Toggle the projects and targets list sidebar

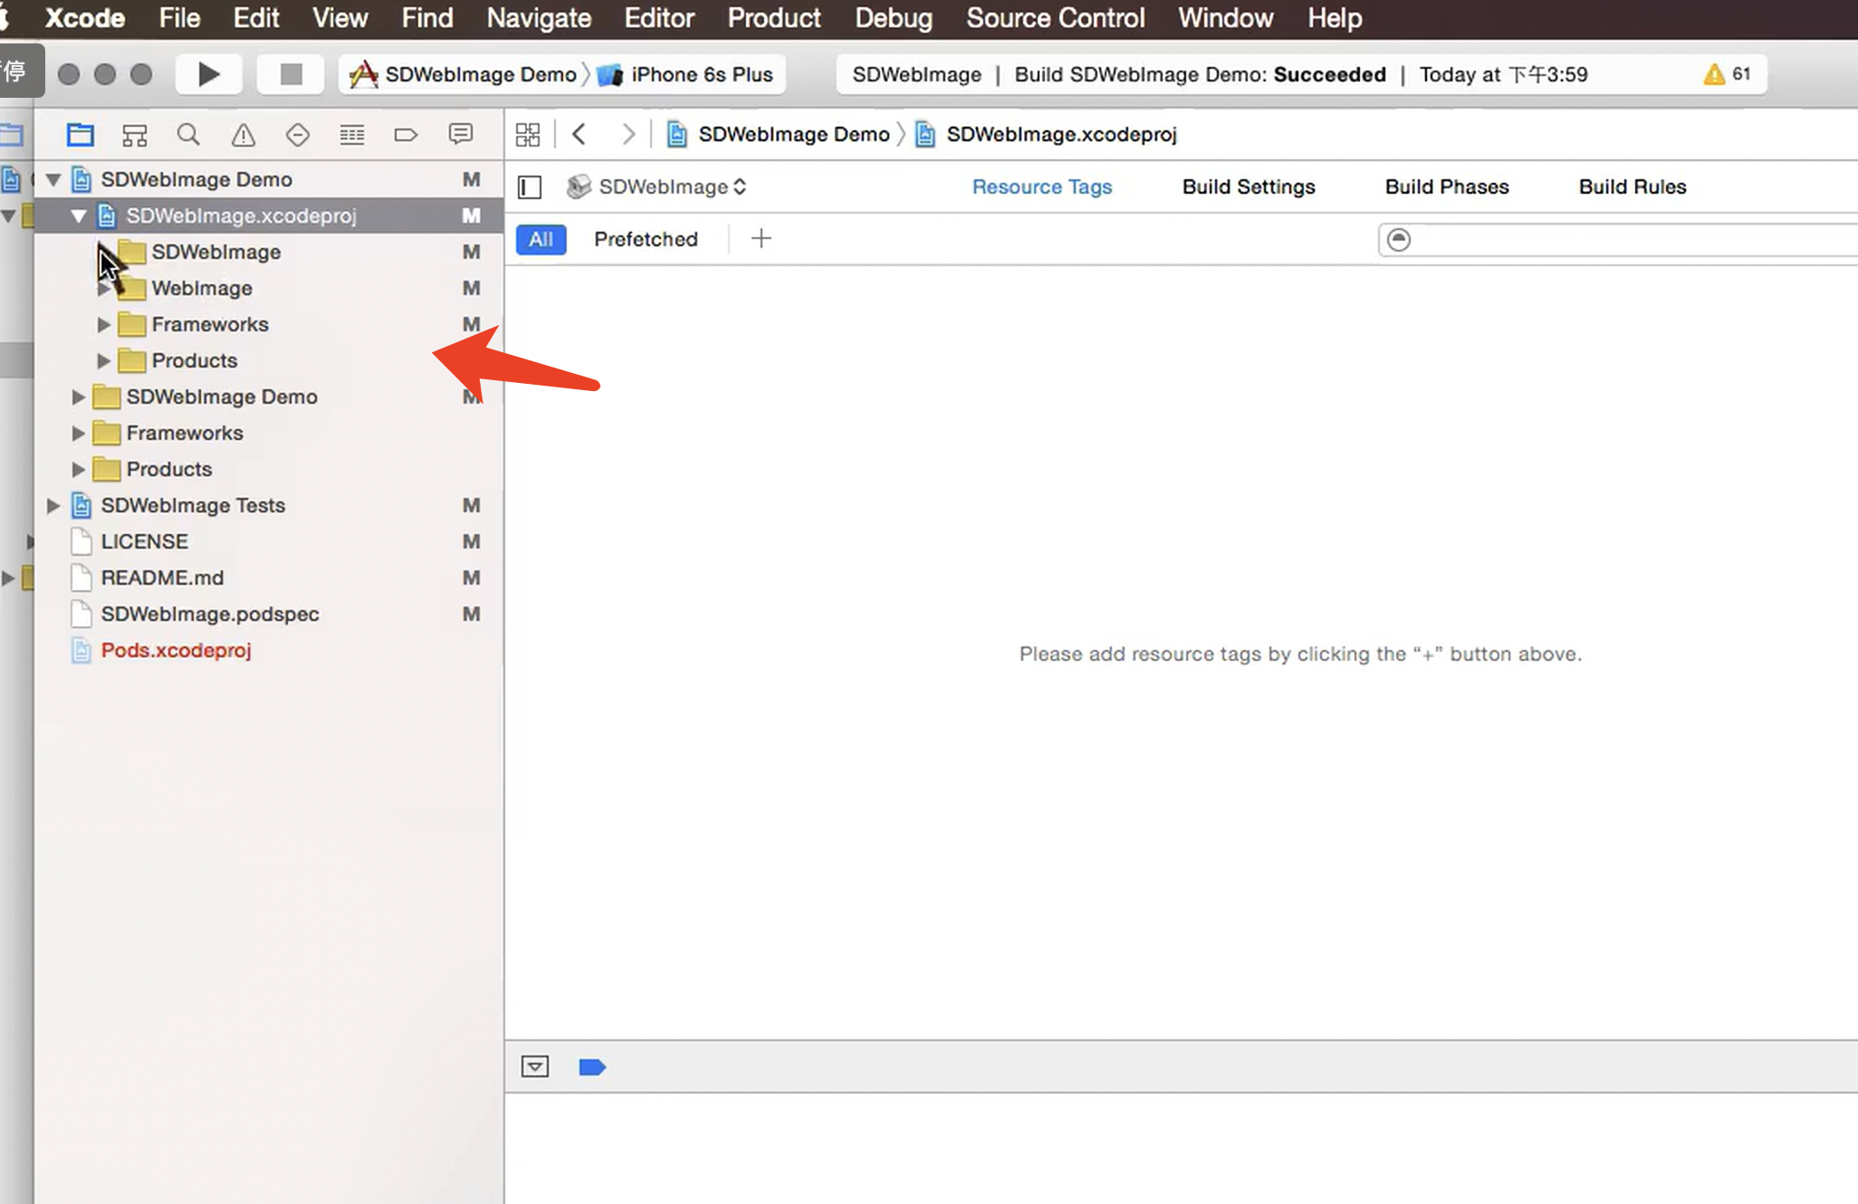530,187
